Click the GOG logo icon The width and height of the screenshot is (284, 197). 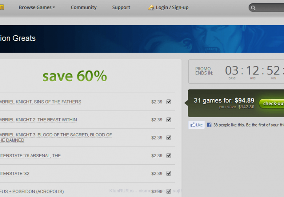pos(2,7)
